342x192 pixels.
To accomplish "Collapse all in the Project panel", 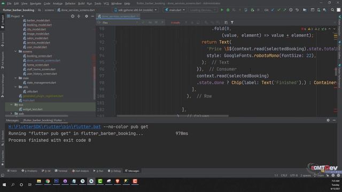I will pos(79,17).
